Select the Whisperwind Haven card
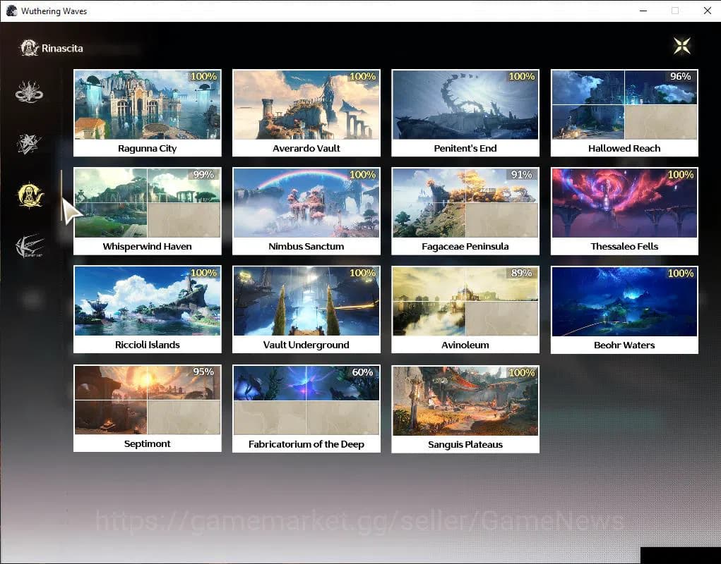This screenshot has height=564, width=721. pyautogui.click(x=147, y=211)
